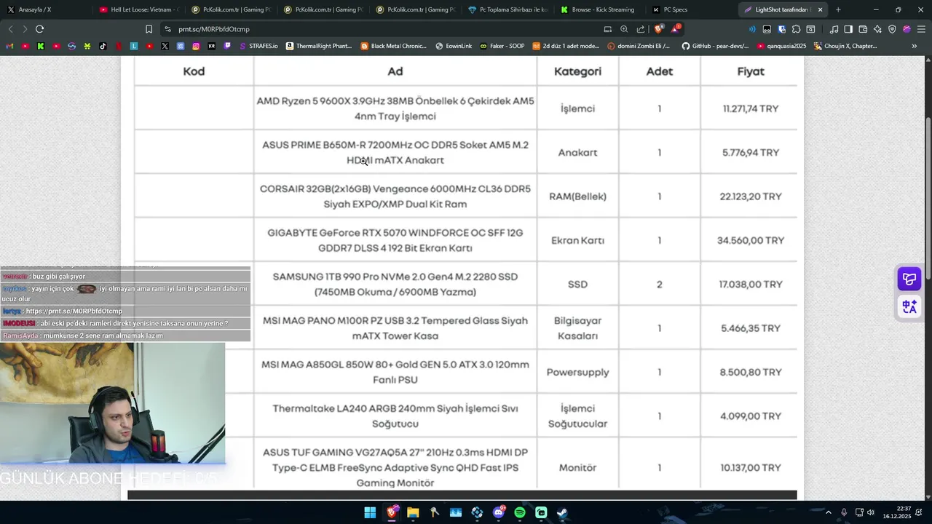Close the LightShot tab
This screenshot has width=932, height=524.
[821, 9]
